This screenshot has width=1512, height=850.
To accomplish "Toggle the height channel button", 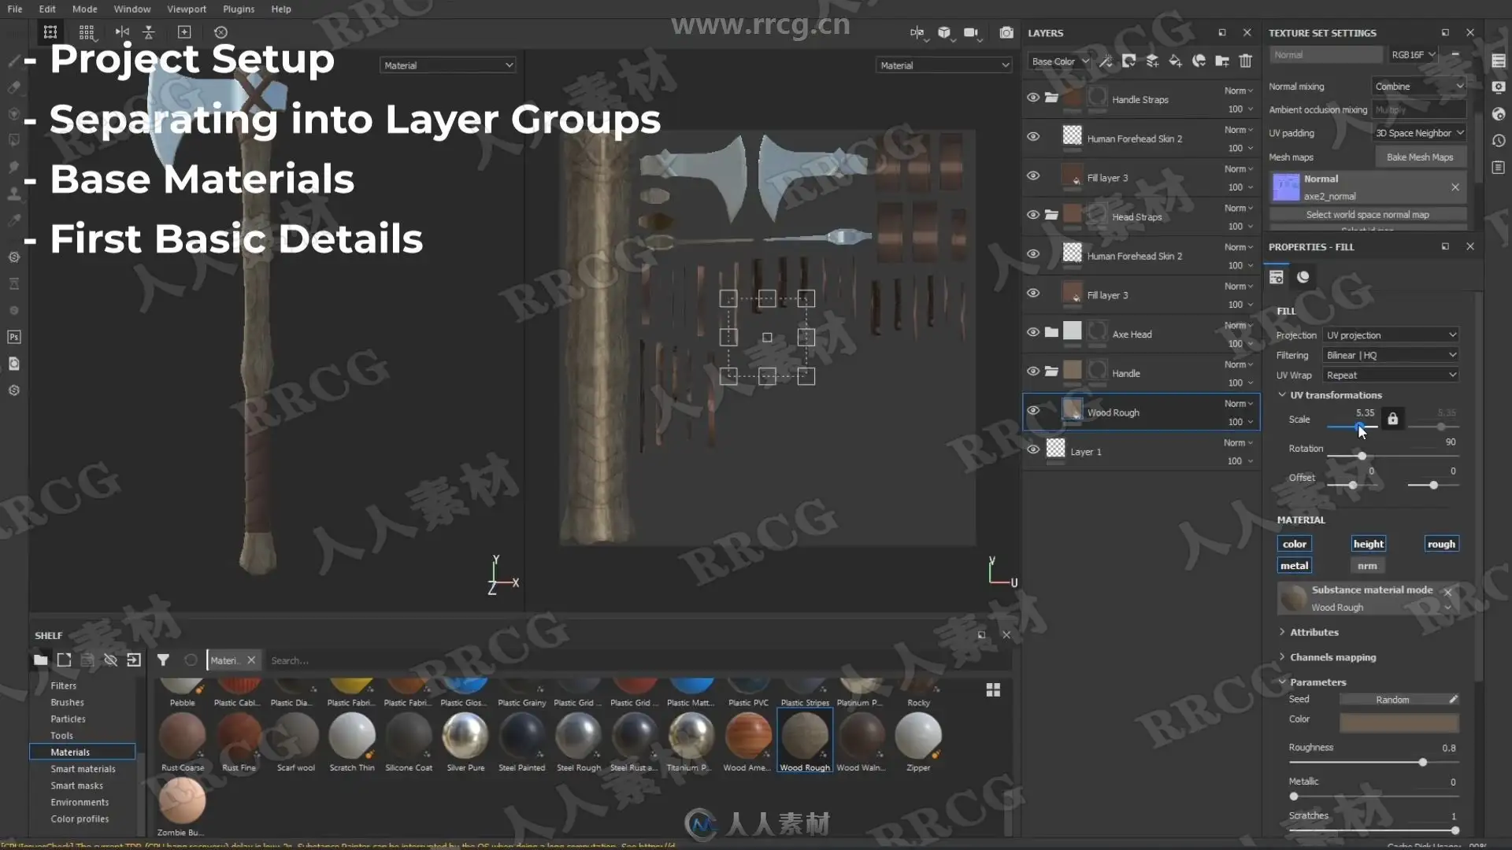I will (x=1368, y=544).
